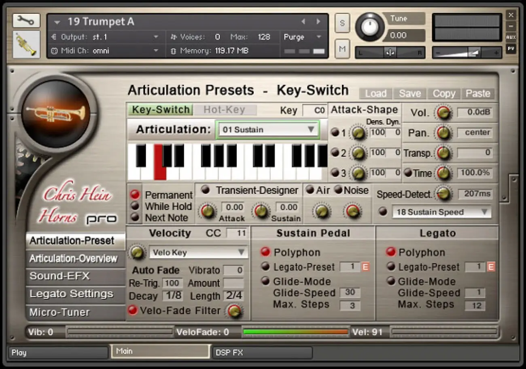Viewport: 526px width, 369px height.
Task: Click the Attack-Shape 1 knob
Action: point(358,133)
